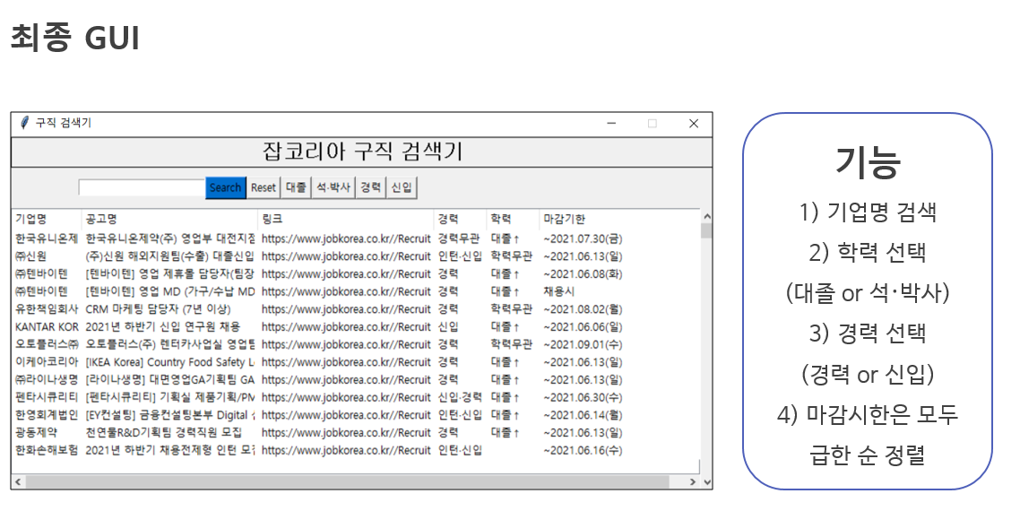The height and width of the screenshot is (511, 1020).
Task: Click the ~2021.06.14(월) deadline cell
Action: tap(583, 415)
